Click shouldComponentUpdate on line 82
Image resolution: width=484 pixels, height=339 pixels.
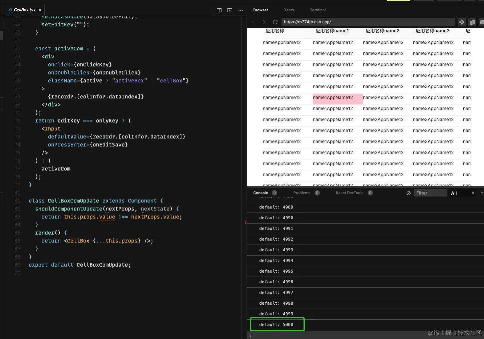pyautogui.click(x=68, y=209)
